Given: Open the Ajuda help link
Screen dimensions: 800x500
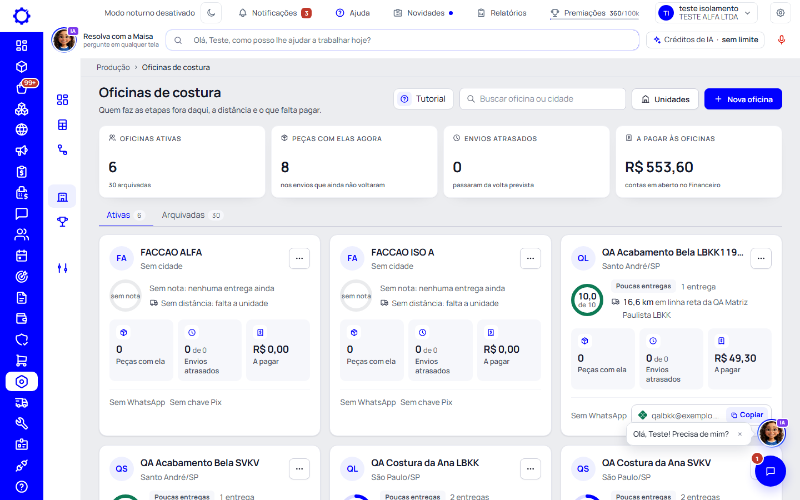Looking at the screenshot, I should tap(353, 13).
